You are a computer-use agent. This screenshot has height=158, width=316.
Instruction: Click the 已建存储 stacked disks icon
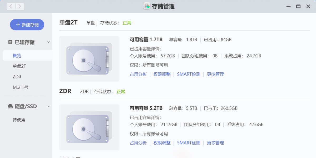click(x=10, y=42)
